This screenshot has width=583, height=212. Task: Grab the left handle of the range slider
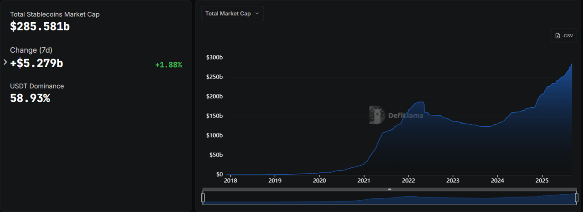(x=203, y=197)
